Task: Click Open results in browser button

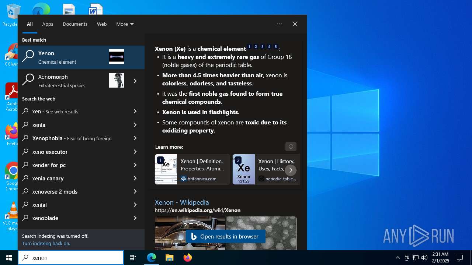Action: (225, 236)
